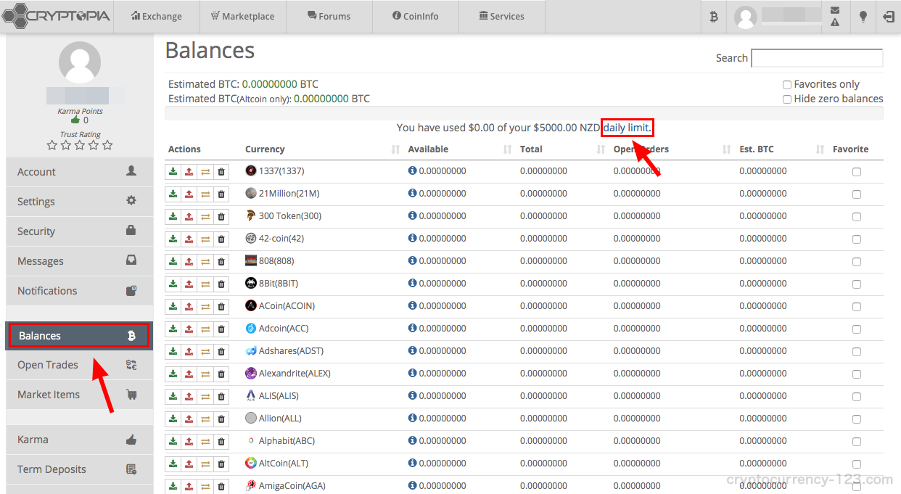Sort by the Available column
Image resolution: width=901 pixels, height=494 pixels.
[460, 149]
